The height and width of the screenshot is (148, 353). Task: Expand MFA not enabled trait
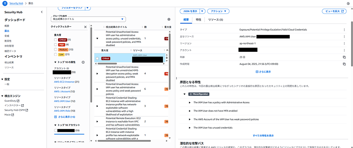(x=190, y=111)
